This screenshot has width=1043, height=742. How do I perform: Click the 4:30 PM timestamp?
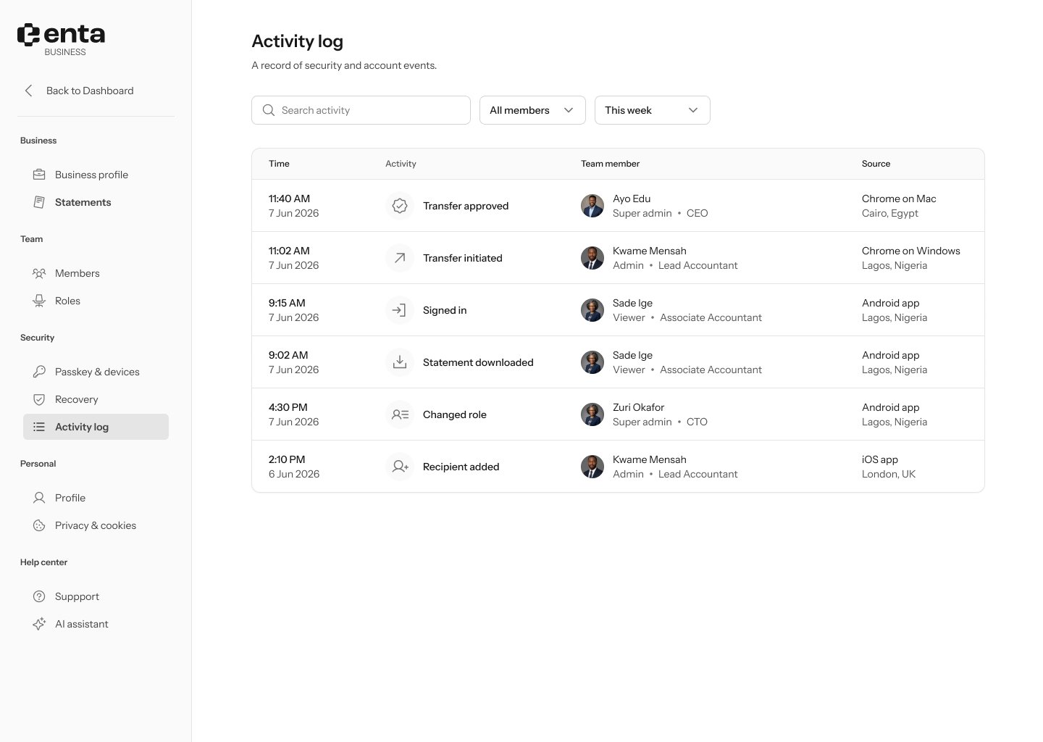288,407
